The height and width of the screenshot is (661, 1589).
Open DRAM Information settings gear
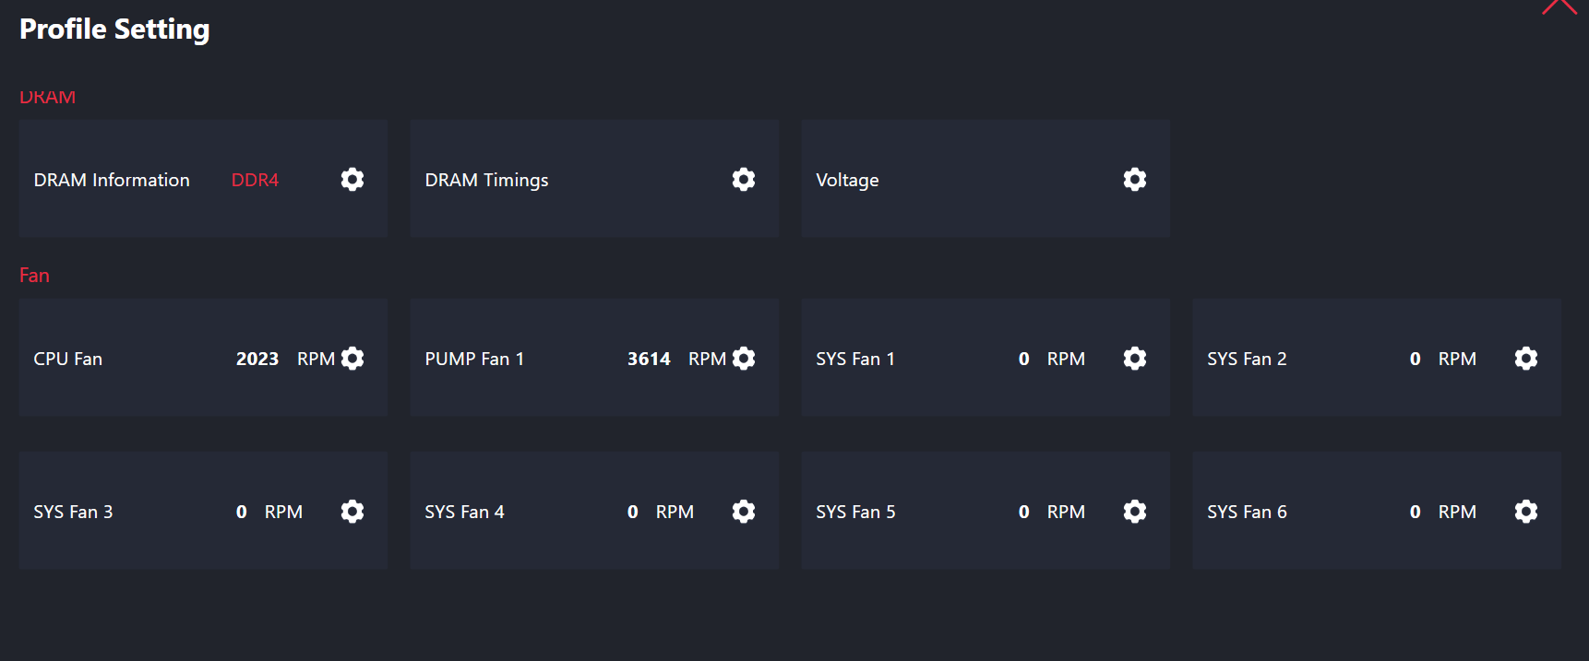click(x=352, y=179)
